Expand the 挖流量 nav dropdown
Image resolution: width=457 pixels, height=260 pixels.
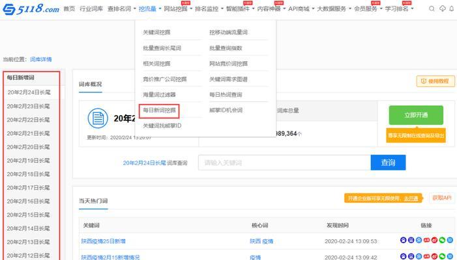pos(150,8)
